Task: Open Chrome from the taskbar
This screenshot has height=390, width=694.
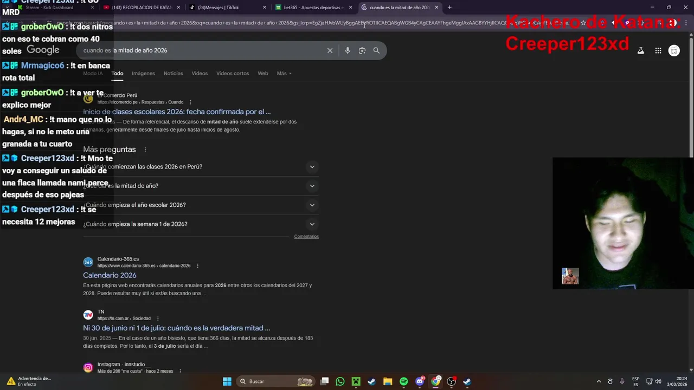Action: tap(435, 381)
